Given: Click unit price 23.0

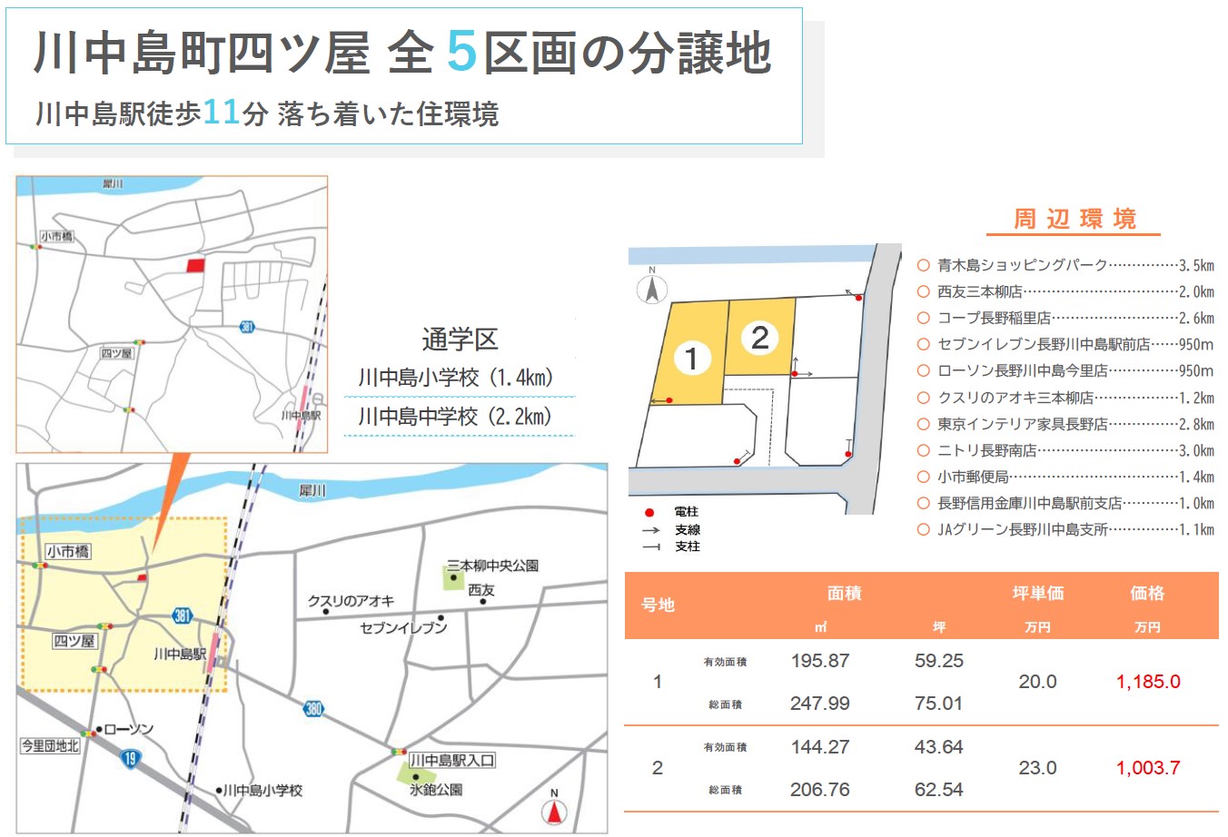Looking at the screenshot, I should [1037, 768].
